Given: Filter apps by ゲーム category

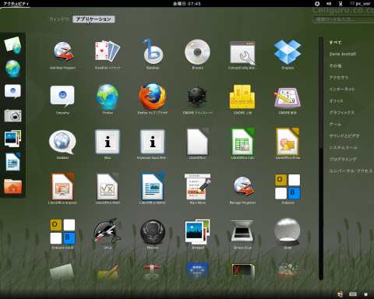Looking at the screenshot, I should click(x=335, y=124).
